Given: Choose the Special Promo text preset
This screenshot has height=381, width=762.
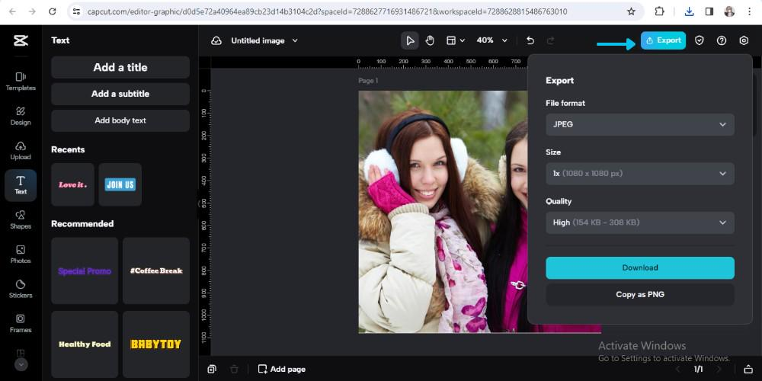Looking at the screenshot, I should 85,271.
